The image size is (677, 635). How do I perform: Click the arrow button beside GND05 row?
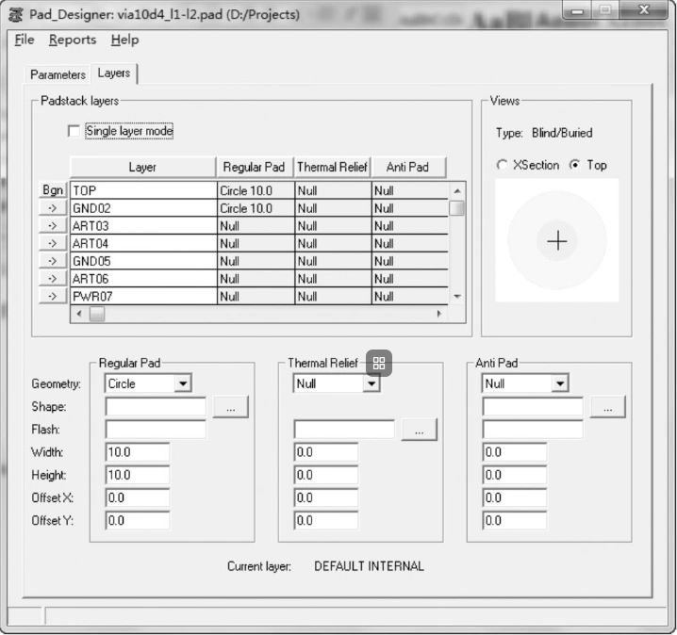[53, 261]
